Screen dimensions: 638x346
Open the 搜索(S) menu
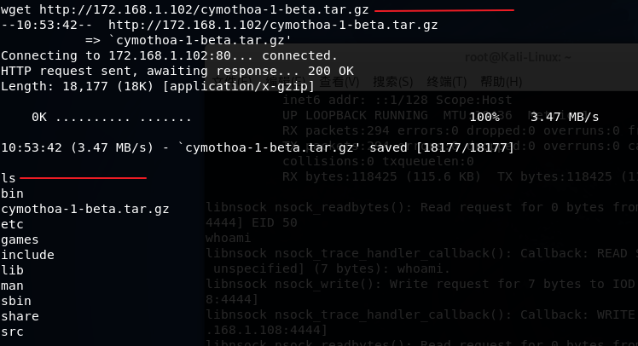[392, 82]
